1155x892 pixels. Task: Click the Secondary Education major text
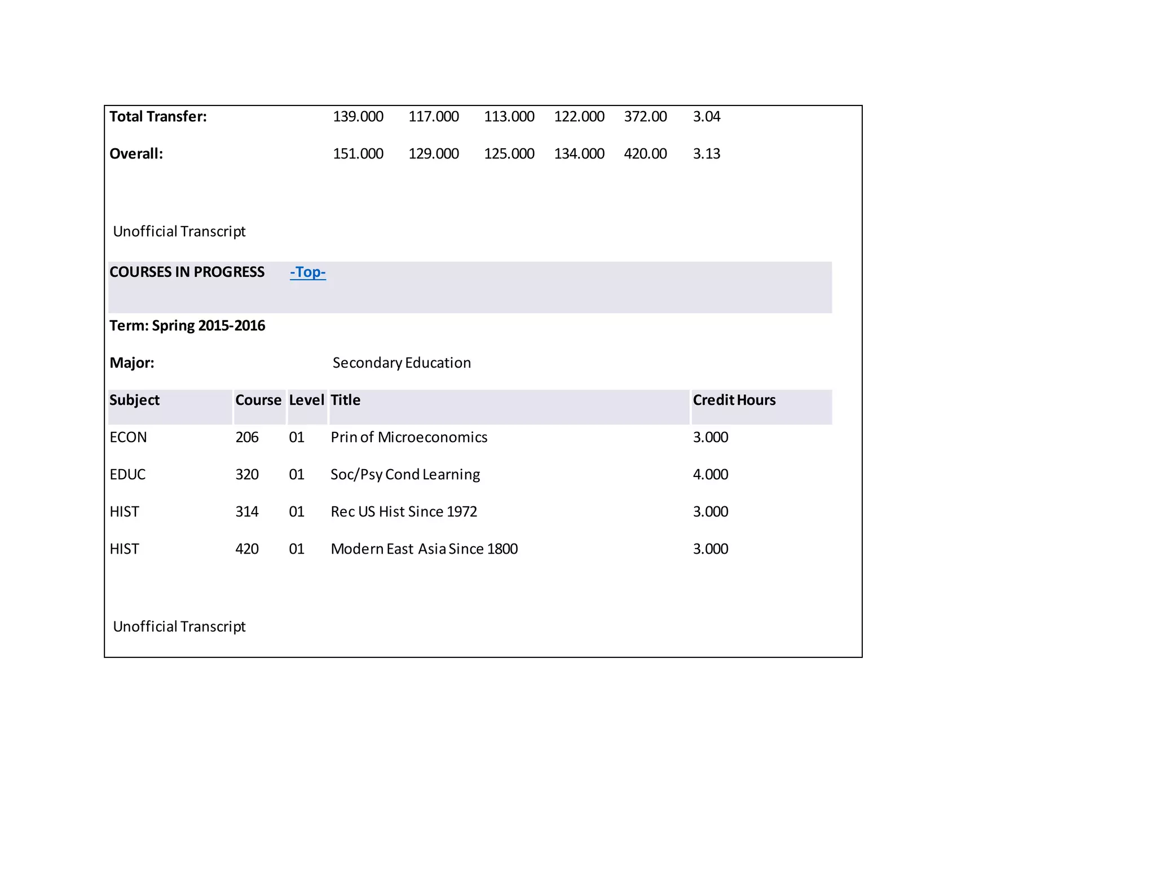click(x=402, y=363)
